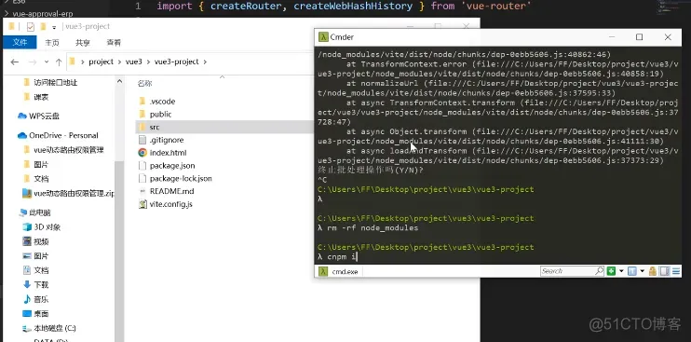This screenshot has width=691, height=342.
Task: Select WPS云盘 in the sidebar
Action: (x=44, y=116)
